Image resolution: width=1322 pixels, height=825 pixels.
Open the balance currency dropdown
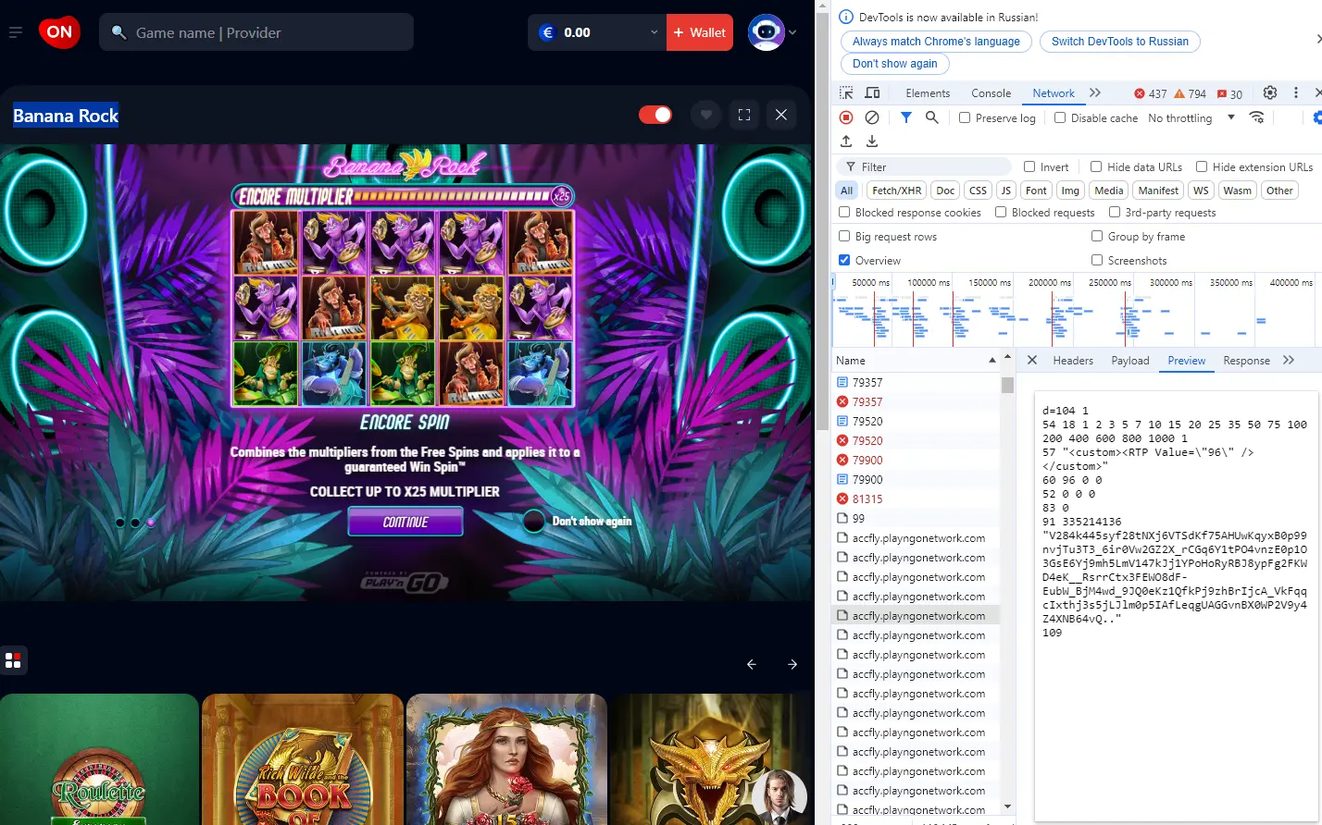click(x=654, y=32)
